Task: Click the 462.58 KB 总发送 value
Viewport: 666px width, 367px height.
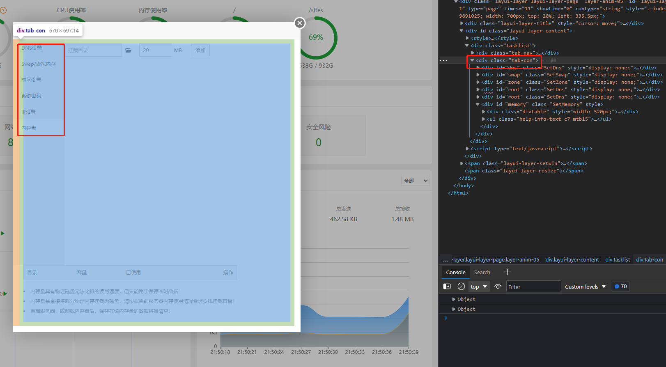Action: tap(344, 219)
